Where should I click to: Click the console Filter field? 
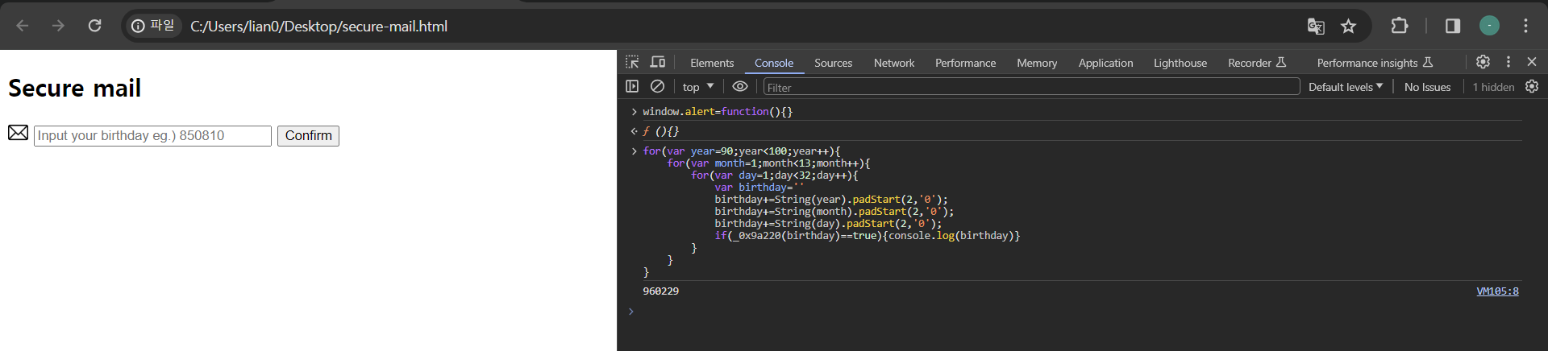1031,87
